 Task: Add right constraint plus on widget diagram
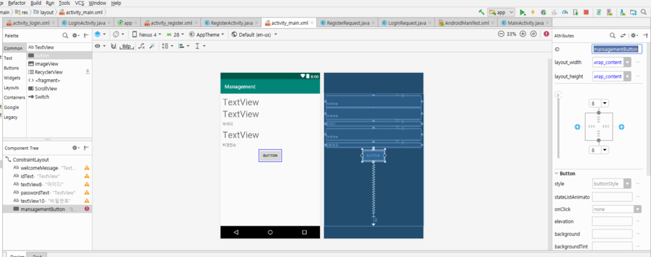(621, 127)
